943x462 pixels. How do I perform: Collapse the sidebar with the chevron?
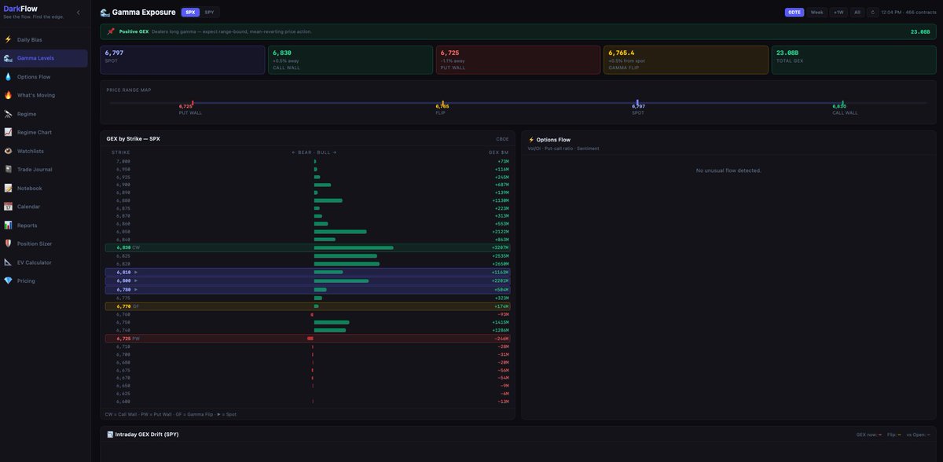point(78,13)
